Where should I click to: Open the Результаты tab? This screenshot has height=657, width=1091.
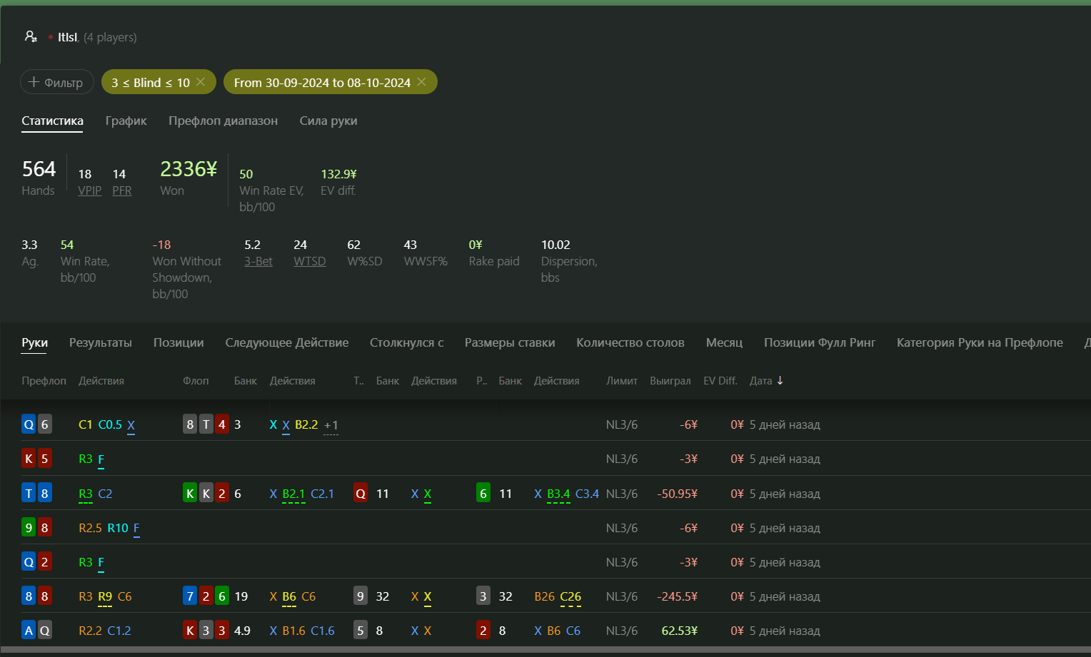pyautogui.click(x=101, y=342)
